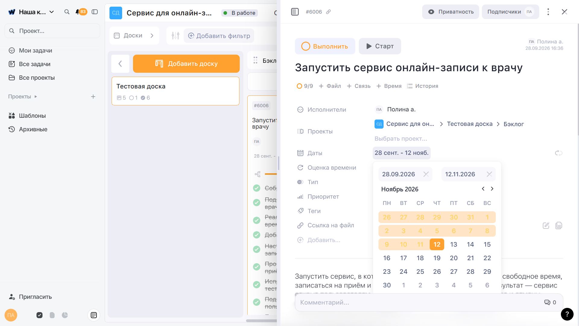
Task: Add time via Время
Action: click(389, 86)
